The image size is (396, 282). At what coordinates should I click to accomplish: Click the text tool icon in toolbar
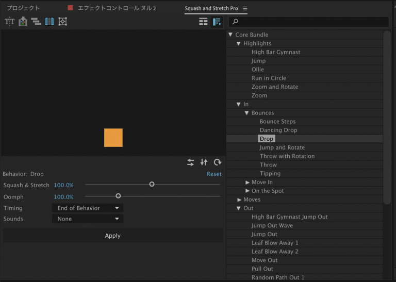(9, 22)
